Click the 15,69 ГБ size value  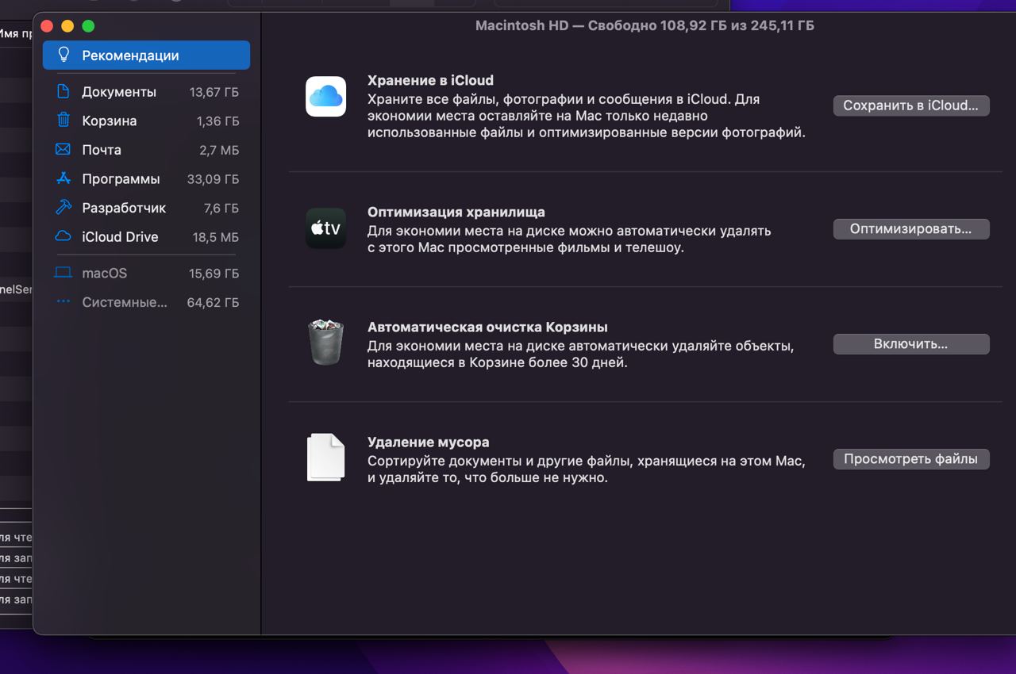click(214, 274)
